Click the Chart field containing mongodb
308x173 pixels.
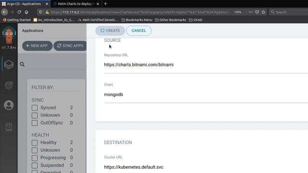(206, 95)
